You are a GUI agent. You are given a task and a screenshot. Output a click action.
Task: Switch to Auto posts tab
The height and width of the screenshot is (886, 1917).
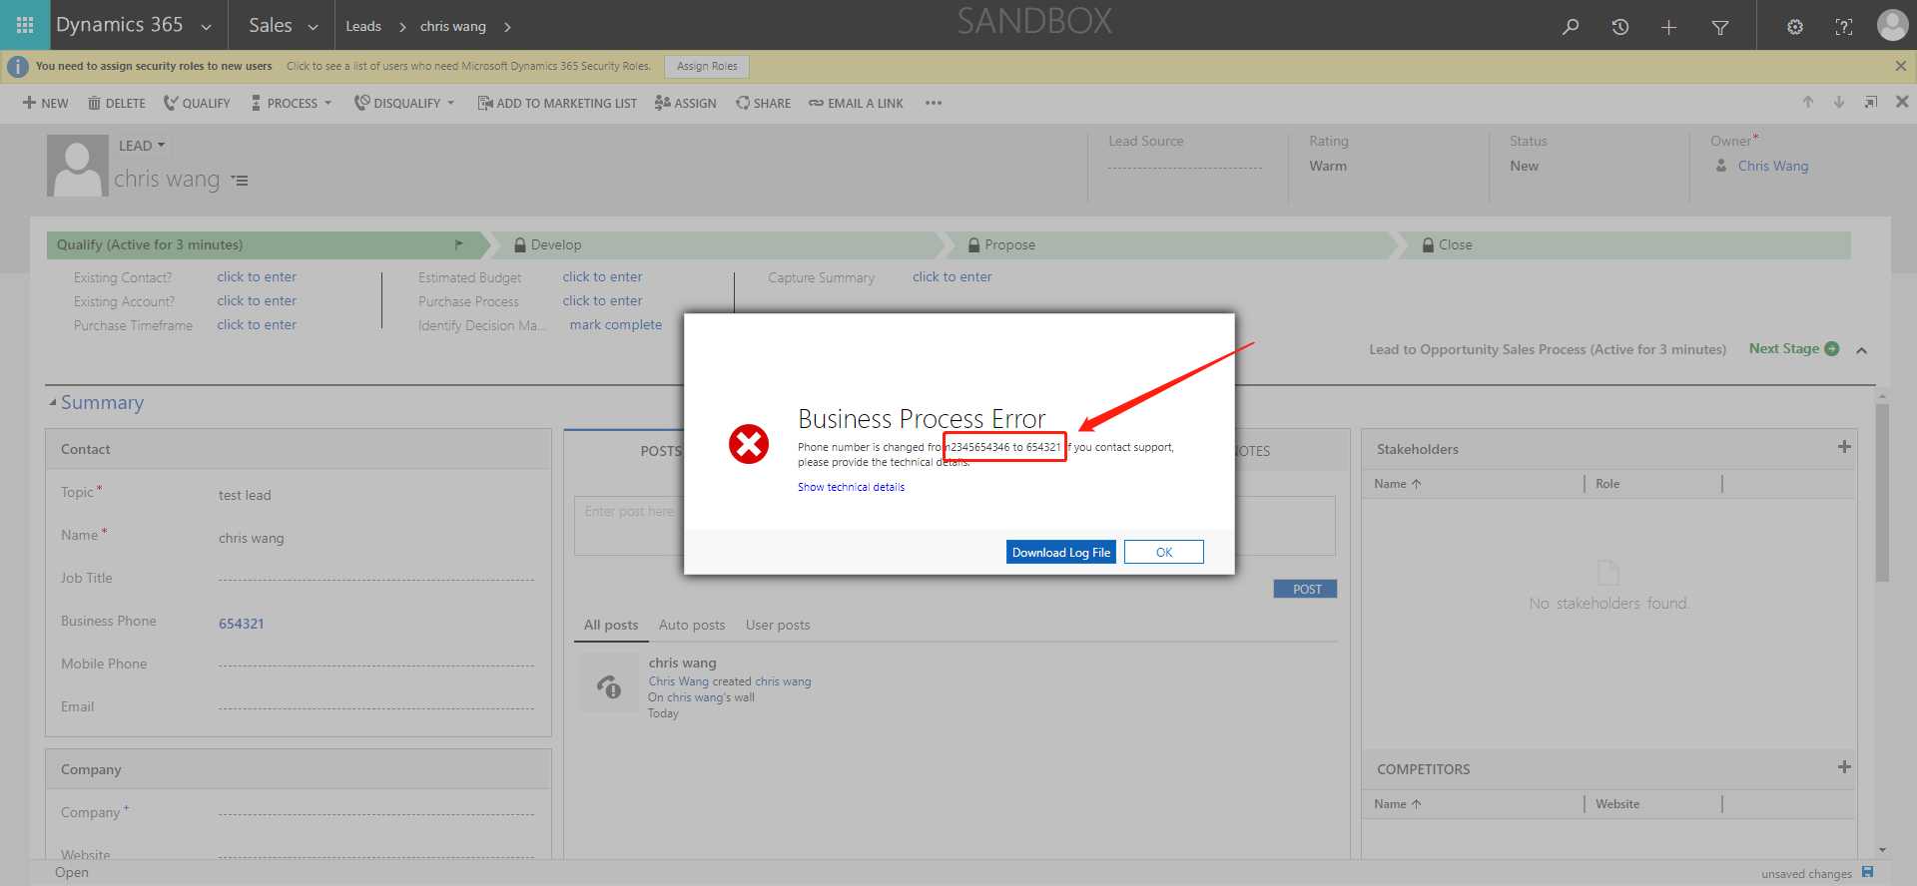692,625
